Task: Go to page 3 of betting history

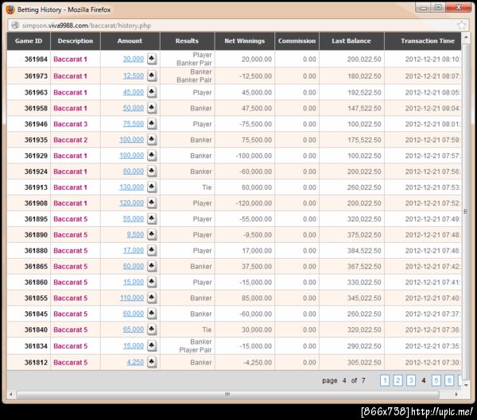Action: 411,380
